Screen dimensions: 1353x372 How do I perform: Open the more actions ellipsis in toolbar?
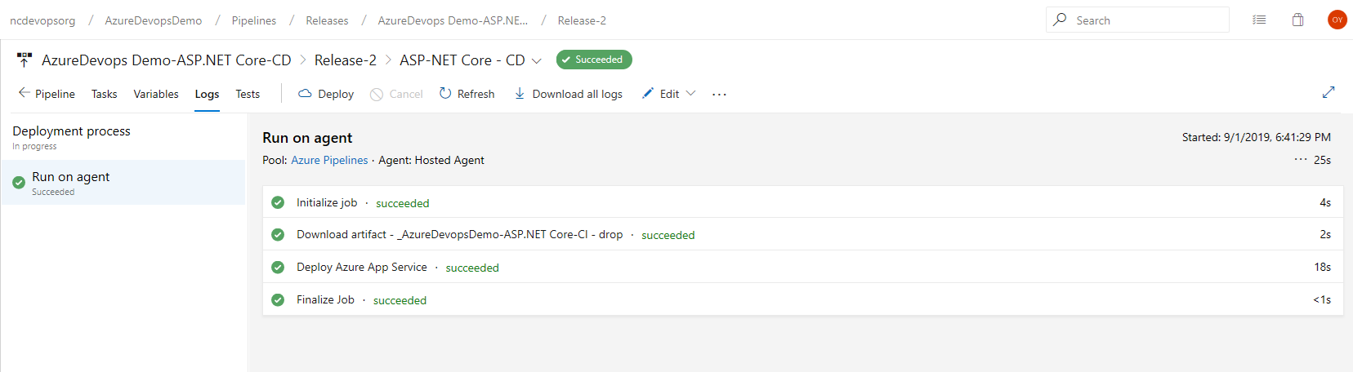tap(719, 95)
